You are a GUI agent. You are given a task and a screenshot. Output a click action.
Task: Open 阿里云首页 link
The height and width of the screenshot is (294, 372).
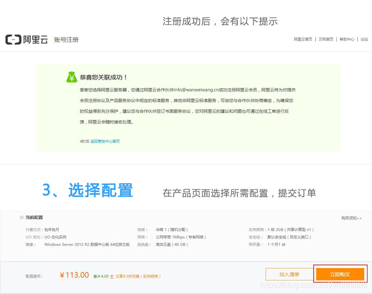tap(303, 39)
